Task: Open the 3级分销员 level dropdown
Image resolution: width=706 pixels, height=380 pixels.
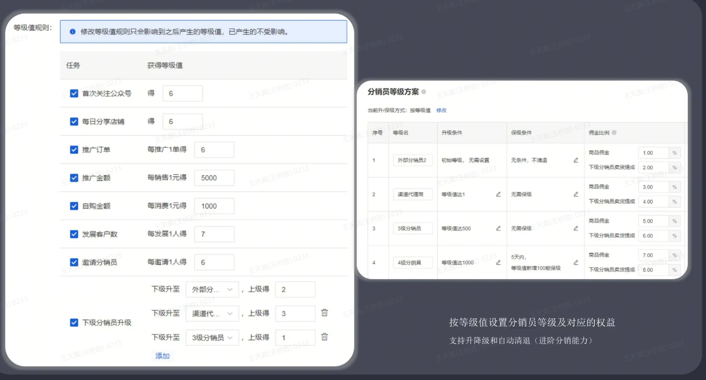Action: tap(212, 338)
